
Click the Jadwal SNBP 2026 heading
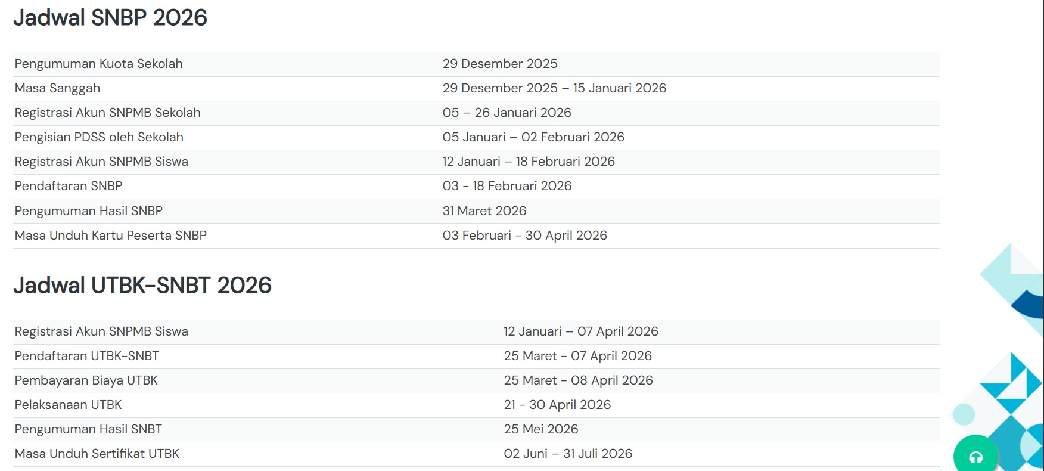(x=110, y=18)
